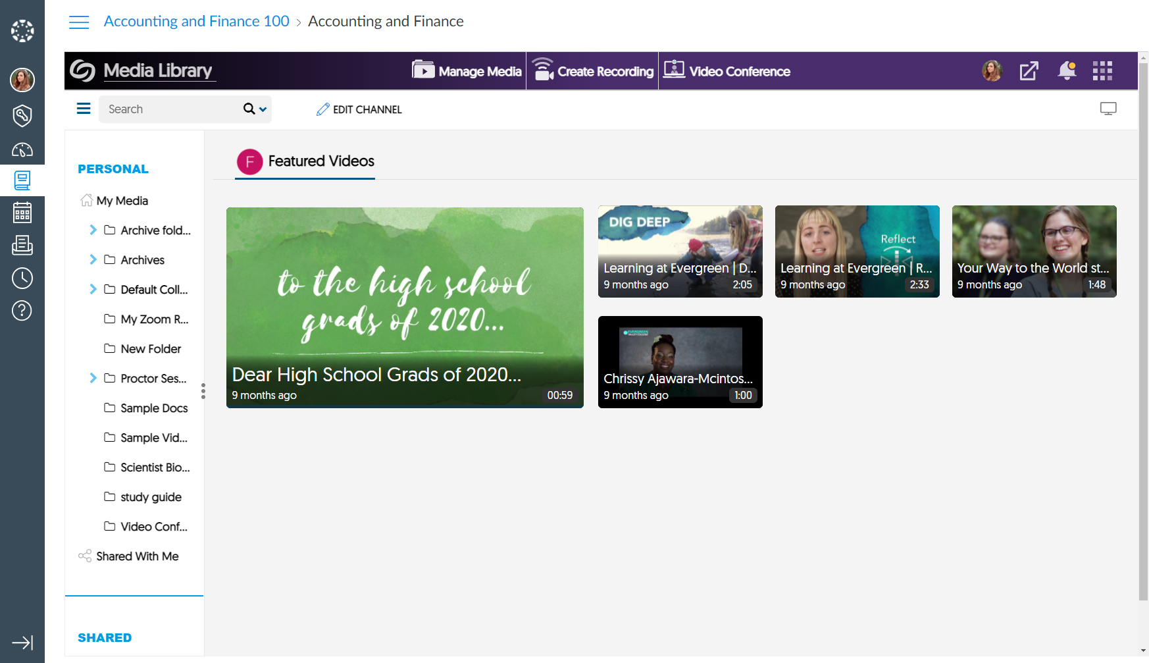Open Accounting and Finance 100 breadcrumb link
Screen dimensions: 1149x663
point(196,21)
